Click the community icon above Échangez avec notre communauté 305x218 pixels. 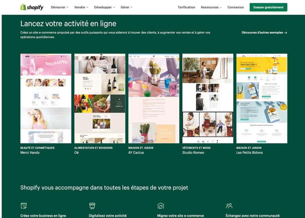(229, 206)
